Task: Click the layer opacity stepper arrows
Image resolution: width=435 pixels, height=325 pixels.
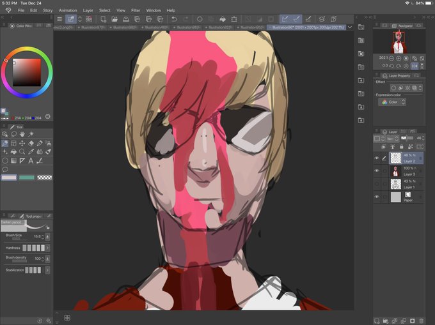Action: [423, 138]
